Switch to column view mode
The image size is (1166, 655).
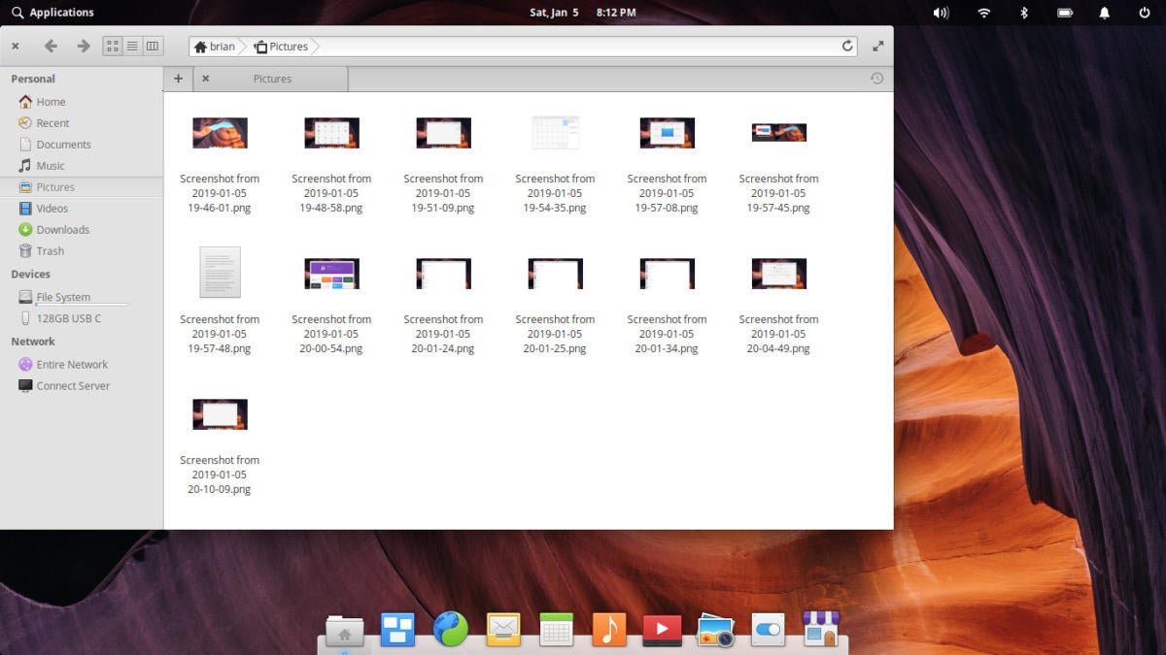click(153, 46)
